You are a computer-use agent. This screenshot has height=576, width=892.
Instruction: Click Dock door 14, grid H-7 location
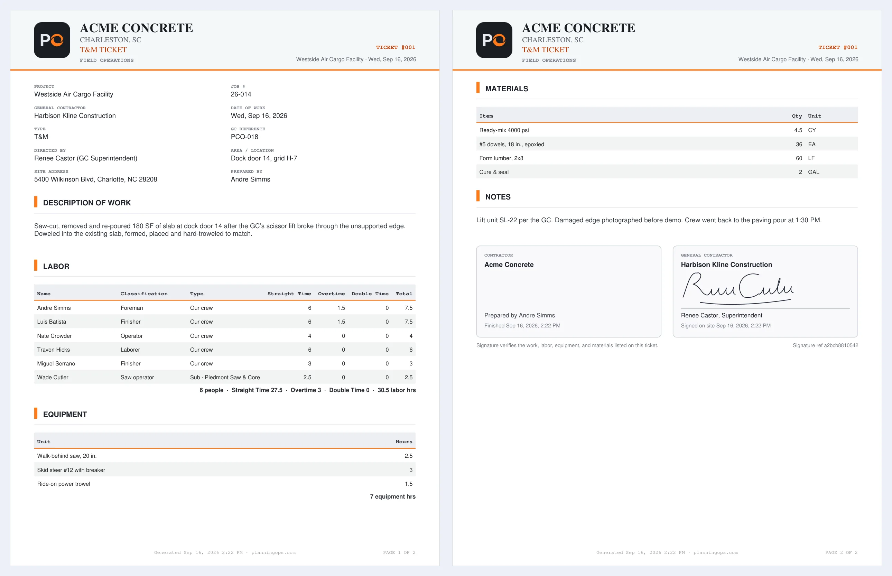[x=264, y=158]
